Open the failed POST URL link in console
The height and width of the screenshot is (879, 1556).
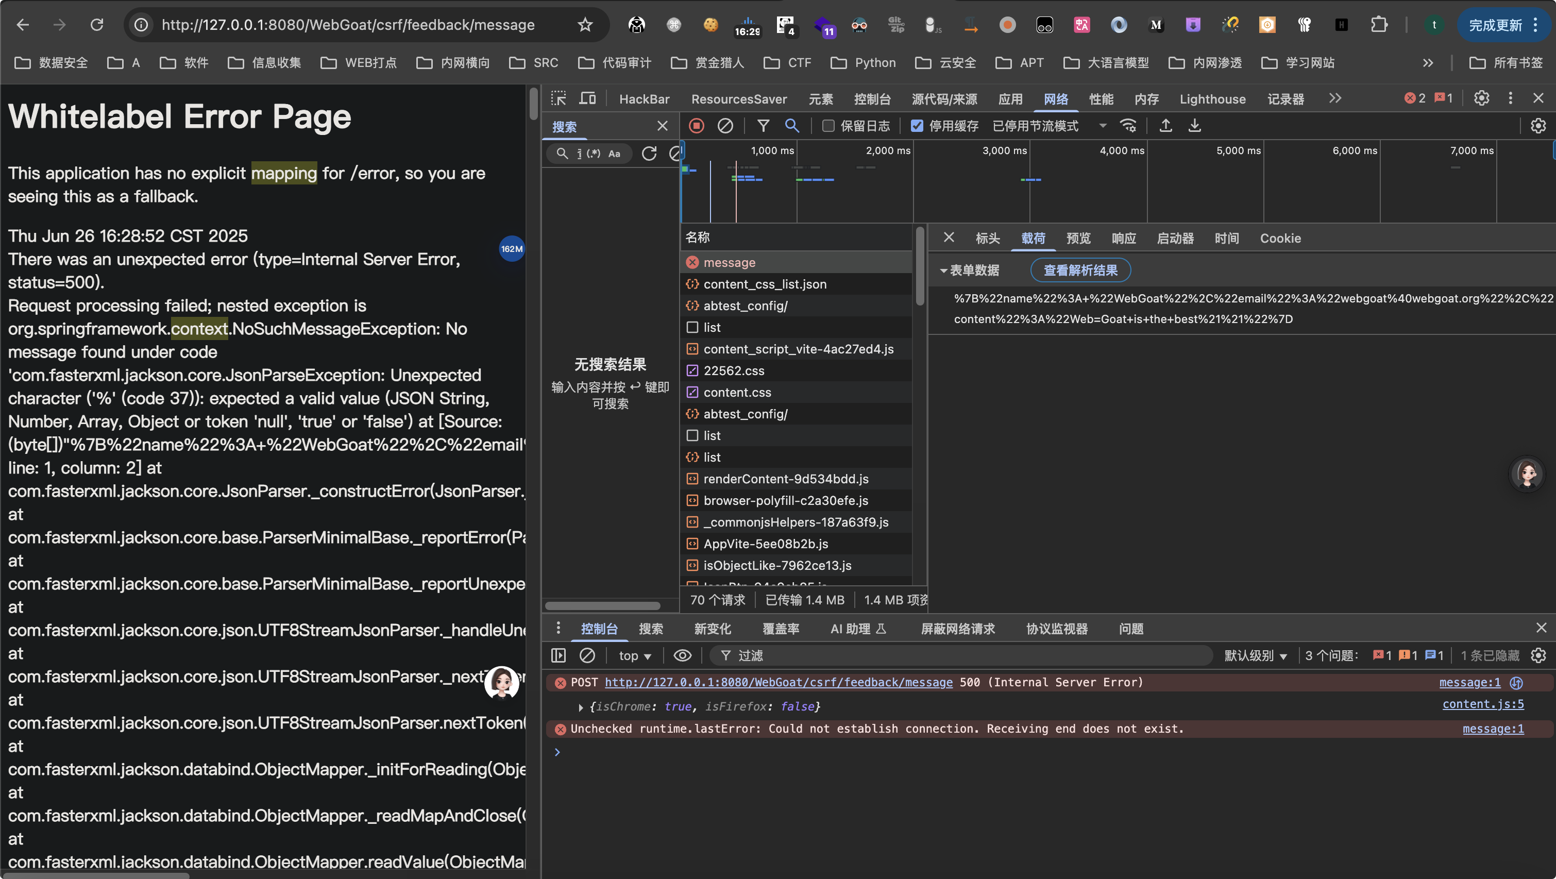tap(778, 682)
